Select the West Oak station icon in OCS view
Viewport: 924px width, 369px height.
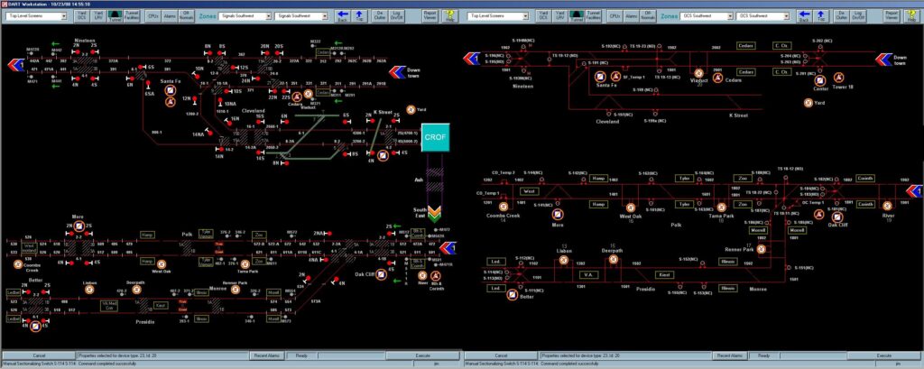630,208
